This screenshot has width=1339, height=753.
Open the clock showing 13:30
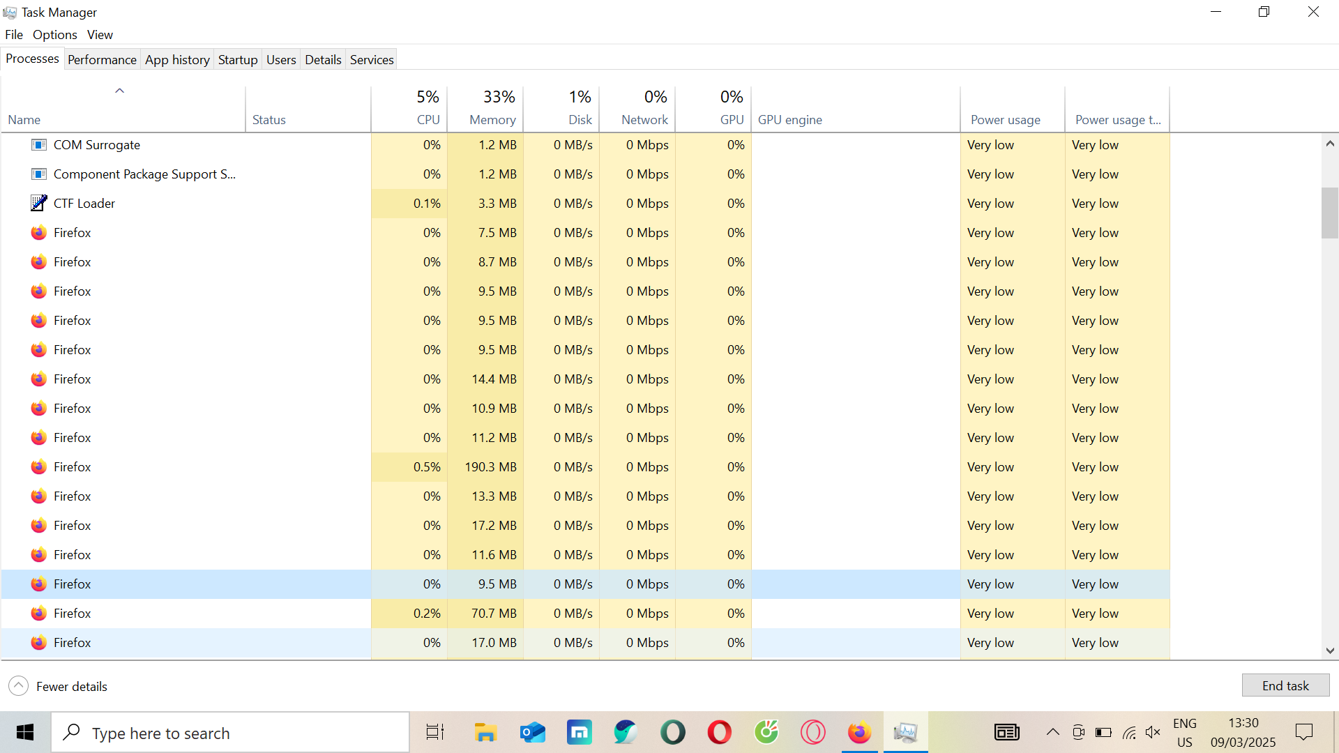(1243, 732)
